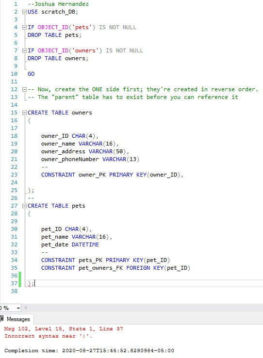The image size is (263, 358).
Task: Click 'DROP TABLE pets;' on line 5
Action: (x=54, y=35)
